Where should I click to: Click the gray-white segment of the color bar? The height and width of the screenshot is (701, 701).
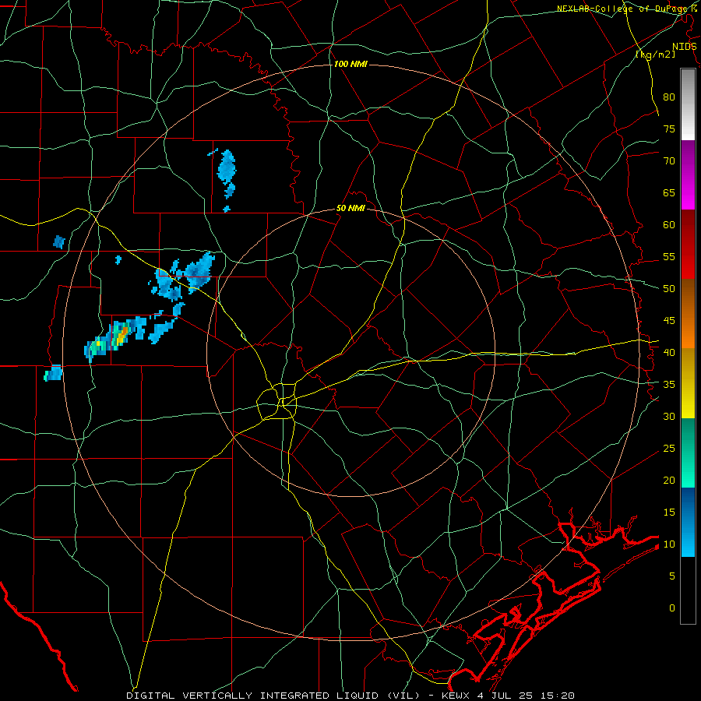(x=688, y=104)
